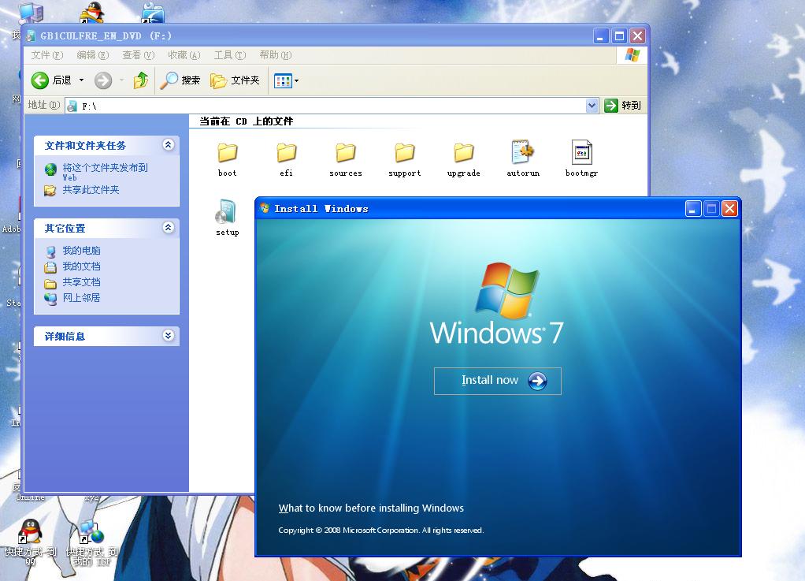Go to 网上邻居 in other places
Image resolution: width=805 pixels, height=581 pixels.
click(81, 297)
